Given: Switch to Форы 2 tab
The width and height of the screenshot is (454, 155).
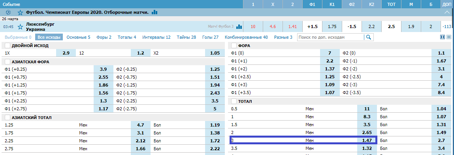Looking at the screenshot, I should pyautogui.click(x=104, y=37).
